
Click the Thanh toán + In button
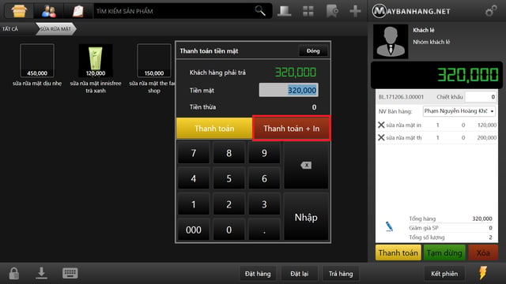[292, 129]
